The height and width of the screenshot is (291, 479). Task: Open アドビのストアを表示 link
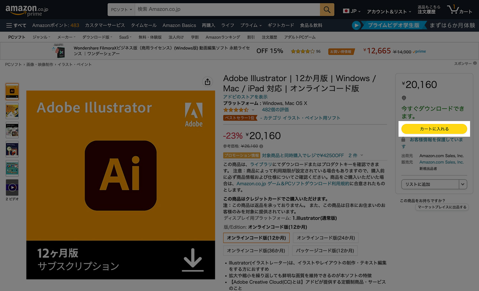click(245, 97)
